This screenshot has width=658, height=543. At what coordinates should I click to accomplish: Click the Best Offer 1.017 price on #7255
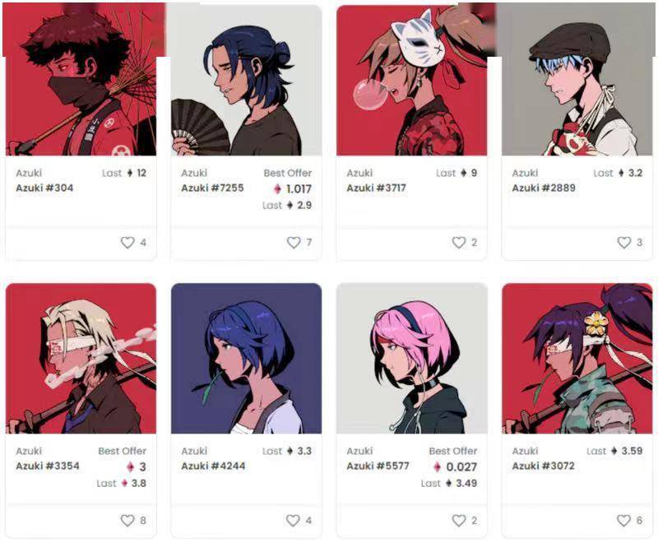click(x=293, y=189)
